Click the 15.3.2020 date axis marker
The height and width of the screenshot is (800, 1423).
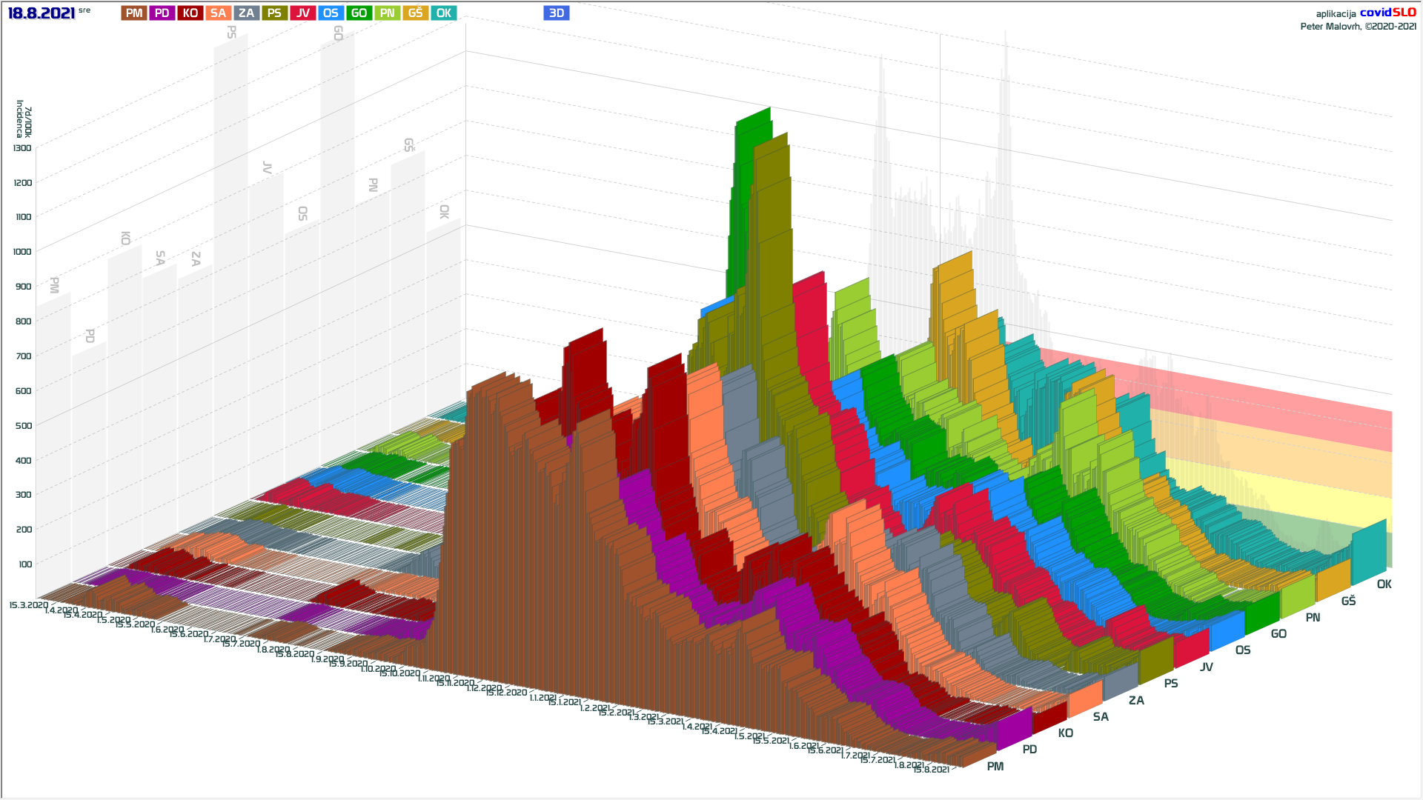28,605
